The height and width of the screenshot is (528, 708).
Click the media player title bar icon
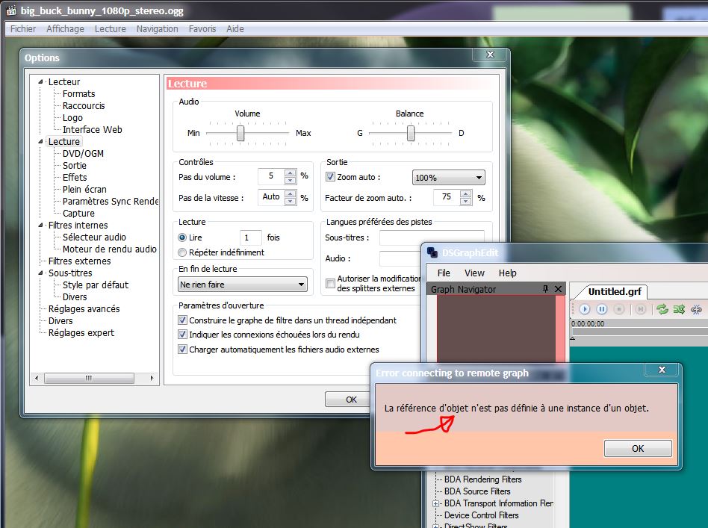pyautogui.click(x=11, y=11)
